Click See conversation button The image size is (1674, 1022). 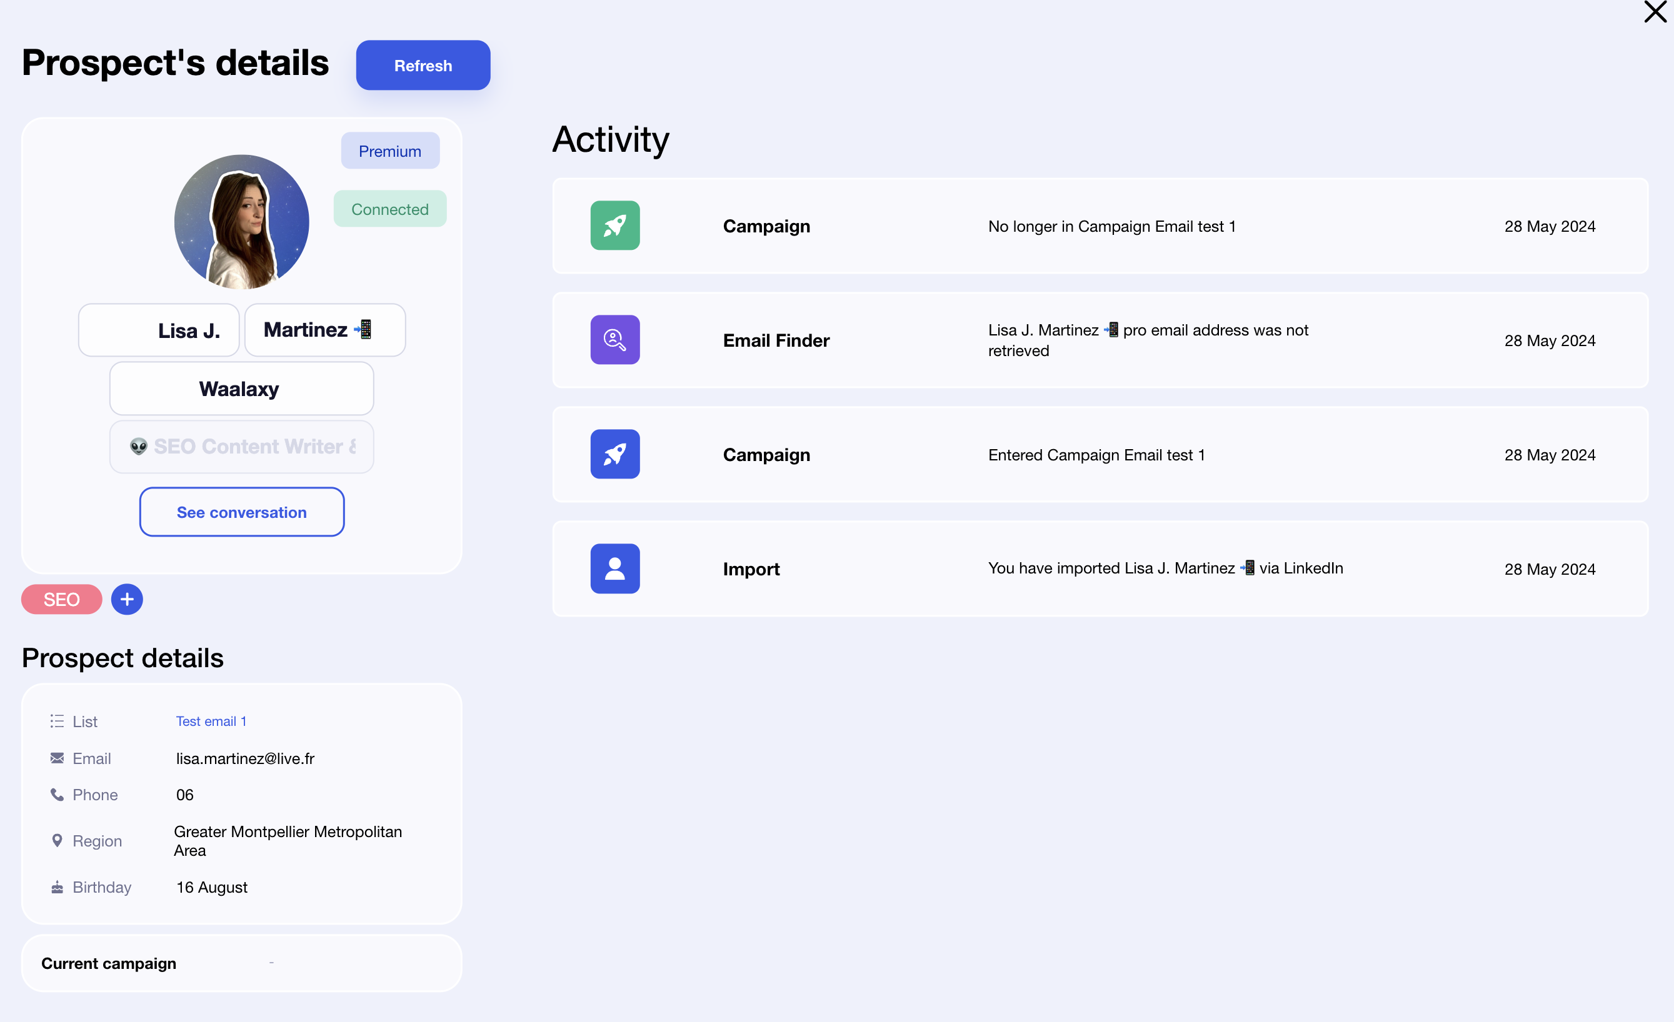pos(240,512)
